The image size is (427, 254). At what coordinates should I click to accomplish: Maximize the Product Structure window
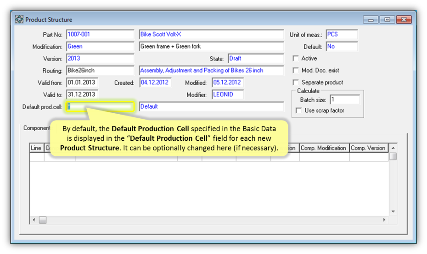tap(387, 20)
